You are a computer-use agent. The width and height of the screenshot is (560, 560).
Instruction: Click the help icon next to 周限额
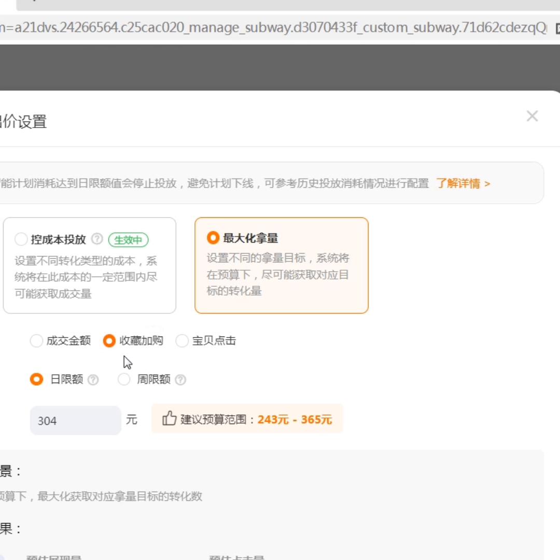(180, 380)
